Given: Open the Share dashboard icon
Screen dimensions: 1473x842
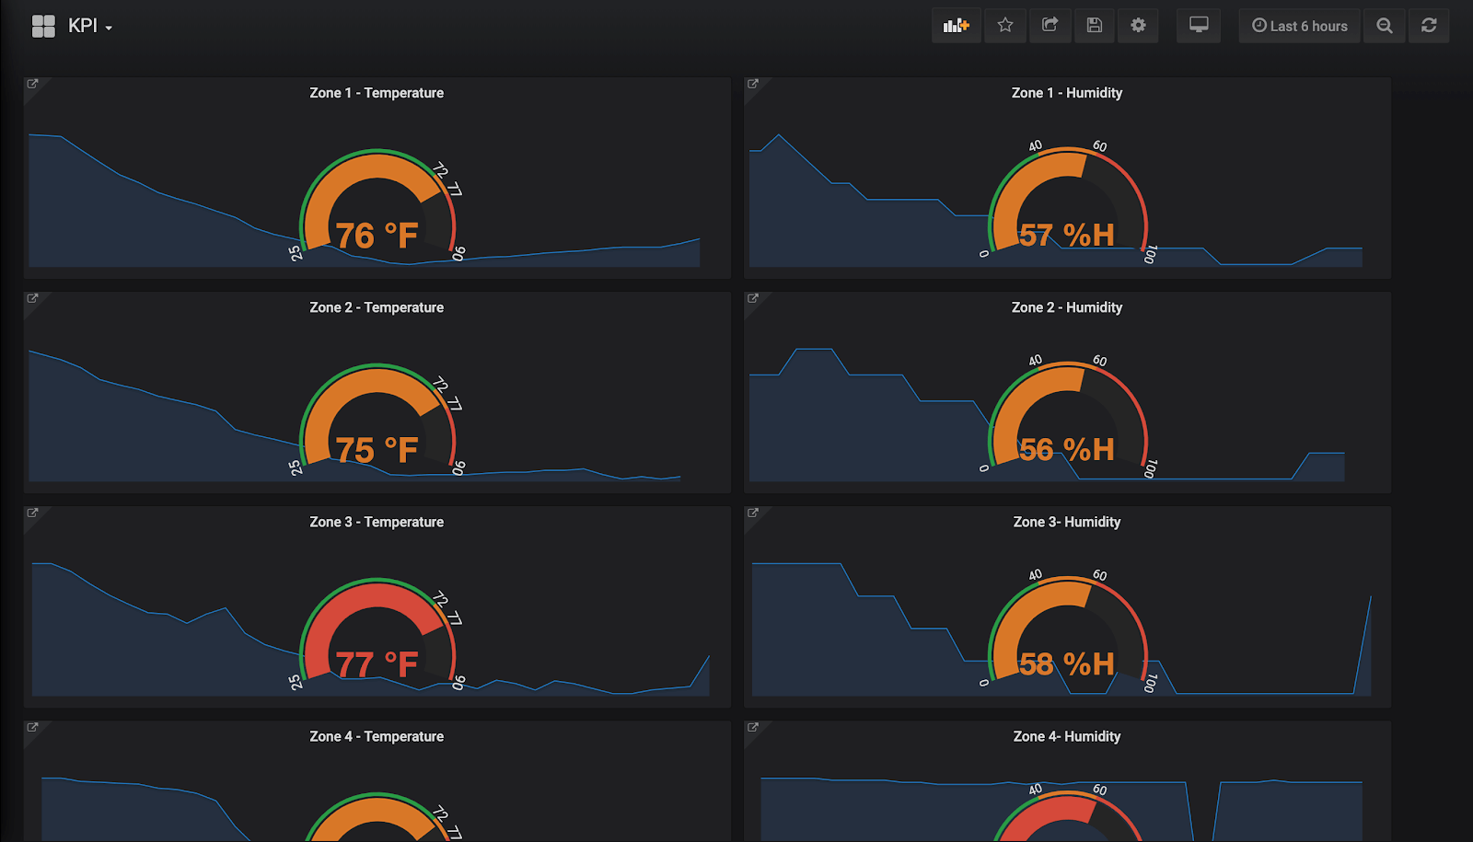Looking at the screenshot, I should 1050,25.
